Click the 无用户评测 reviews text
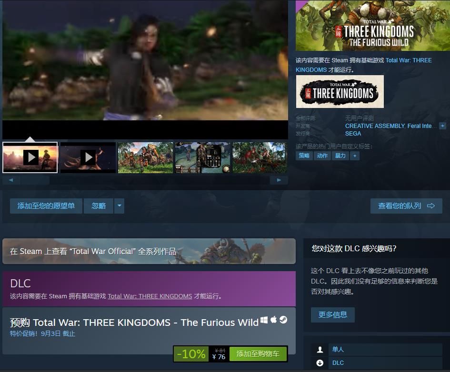This screenshot has width=450, height=372. pos(360,118)
